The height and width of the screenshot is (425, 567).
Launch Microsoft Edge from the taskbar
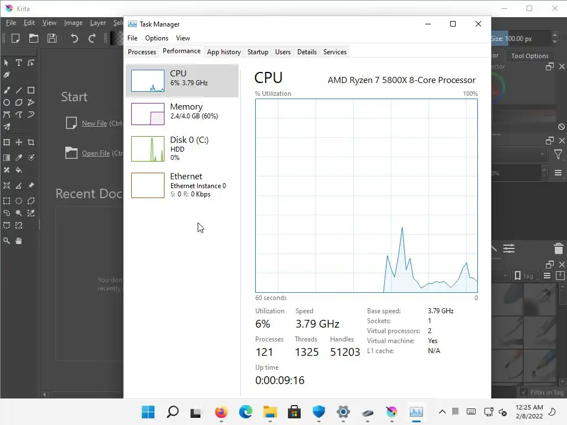point(245,412)
